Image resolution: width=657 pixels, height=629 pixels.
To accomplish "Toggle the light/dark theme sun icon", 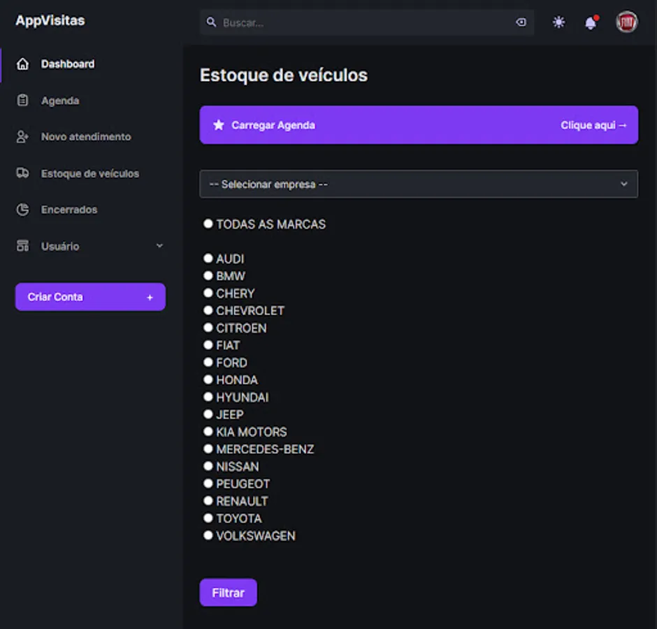I will coord(558,22).
